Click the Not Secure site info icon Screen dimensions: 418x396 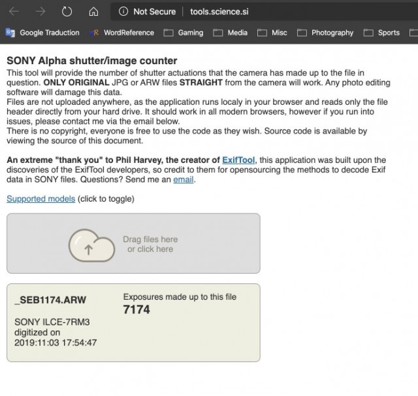coord(123,11)
